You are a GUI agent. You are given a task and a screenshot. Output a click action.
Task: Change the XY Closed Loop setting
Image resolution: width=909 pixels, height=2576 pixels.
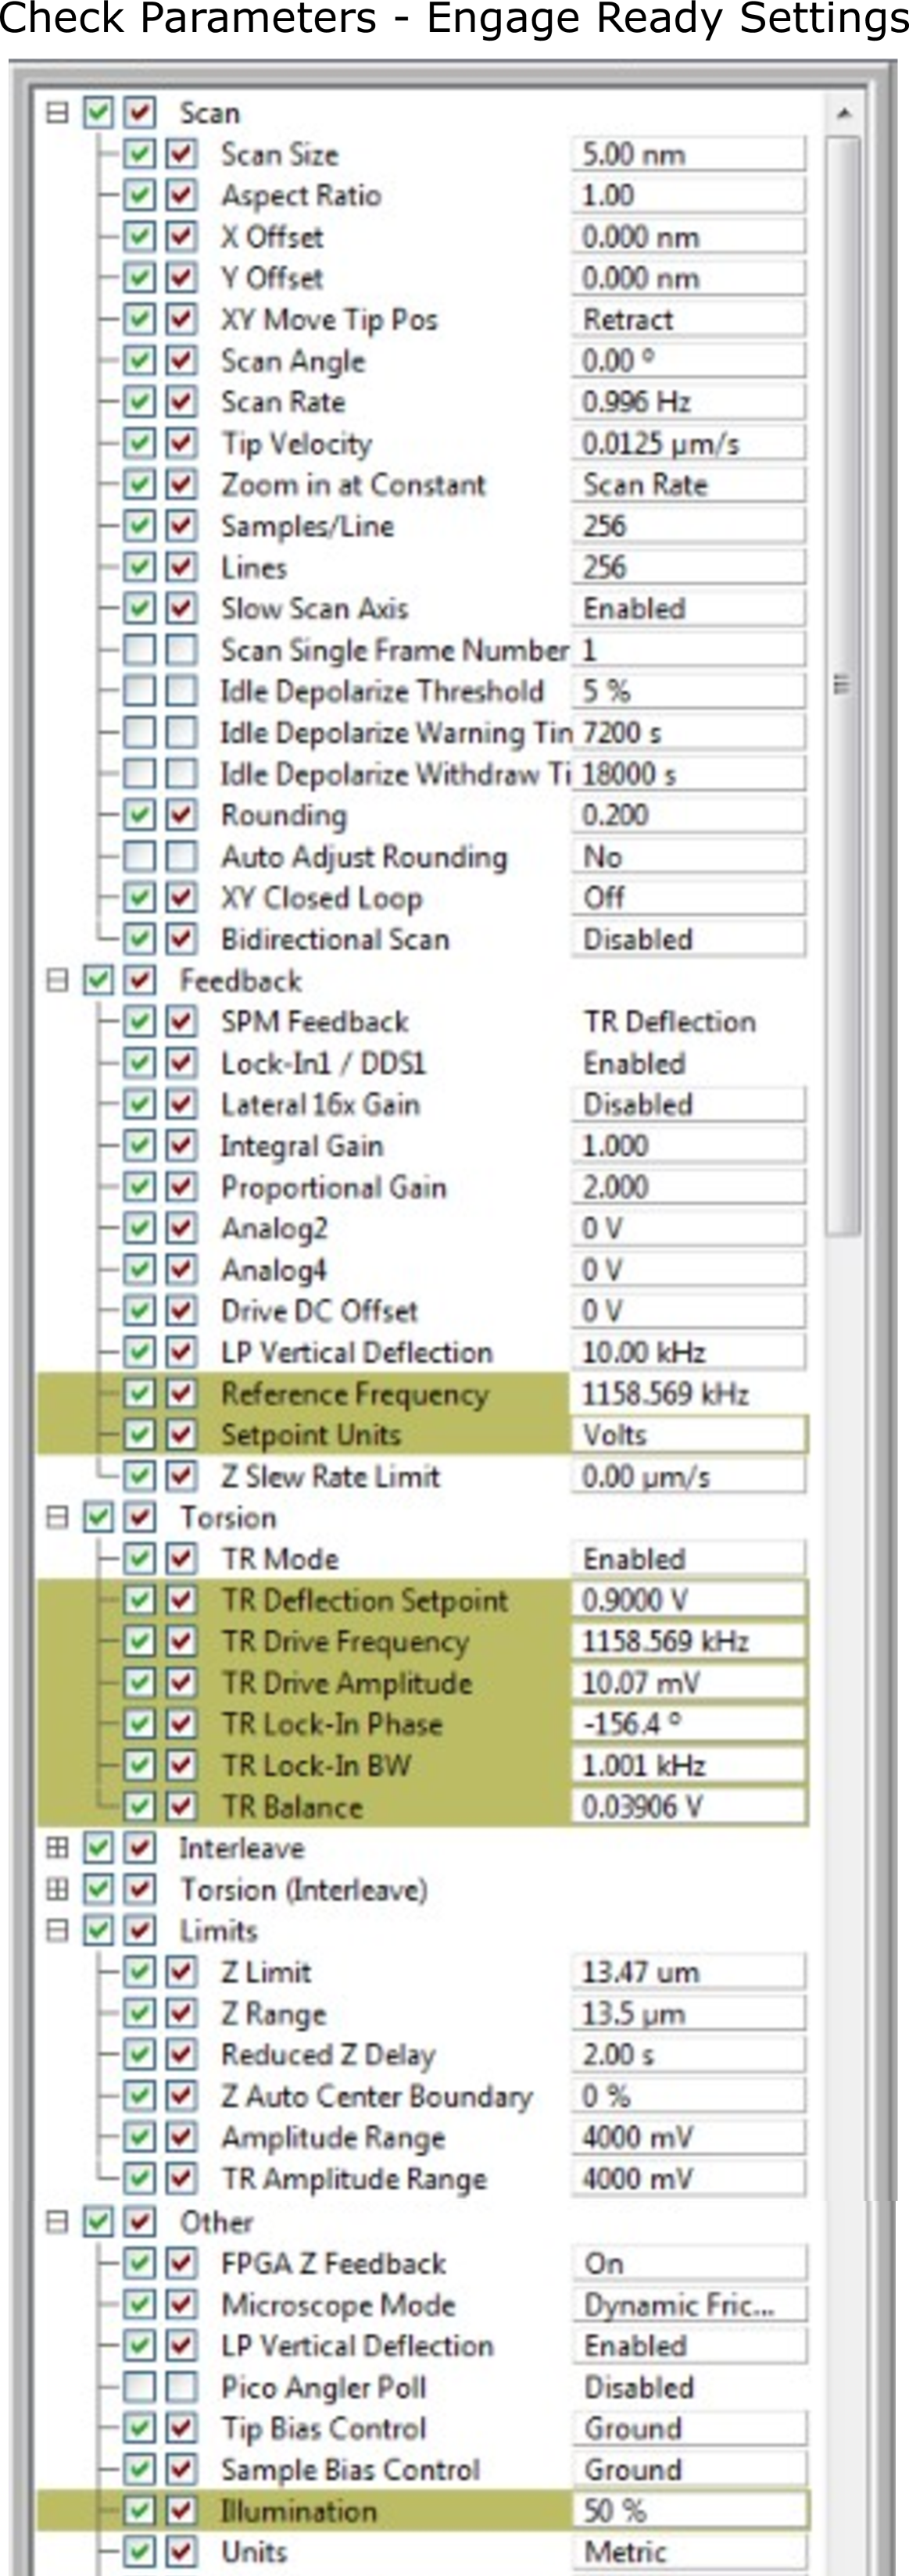point(688,897)
